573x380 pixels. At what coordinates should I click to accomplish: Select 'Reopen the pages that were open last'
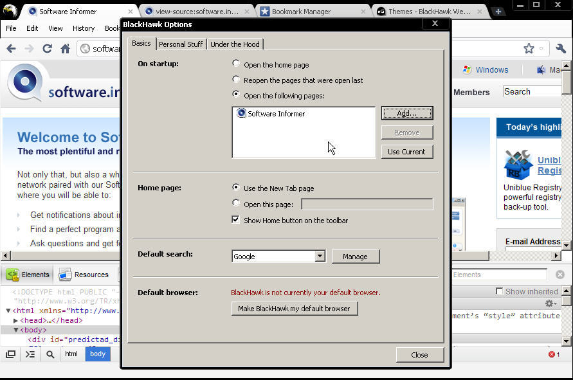pos(236,79)
